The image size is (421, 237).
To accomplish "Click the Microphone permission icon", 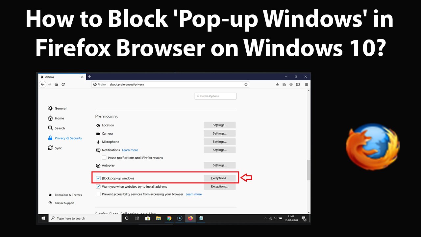I will pos(98,142).
